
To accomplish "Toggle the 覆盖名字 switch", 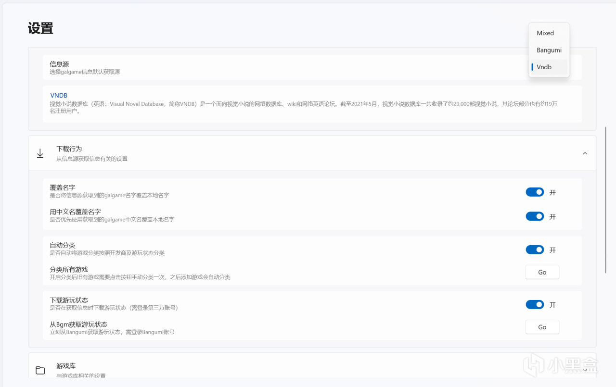I will click(535, 192).
